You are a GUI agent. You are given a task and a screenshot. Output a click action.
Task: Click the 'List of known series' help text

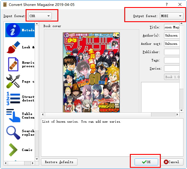coord(82,122)
